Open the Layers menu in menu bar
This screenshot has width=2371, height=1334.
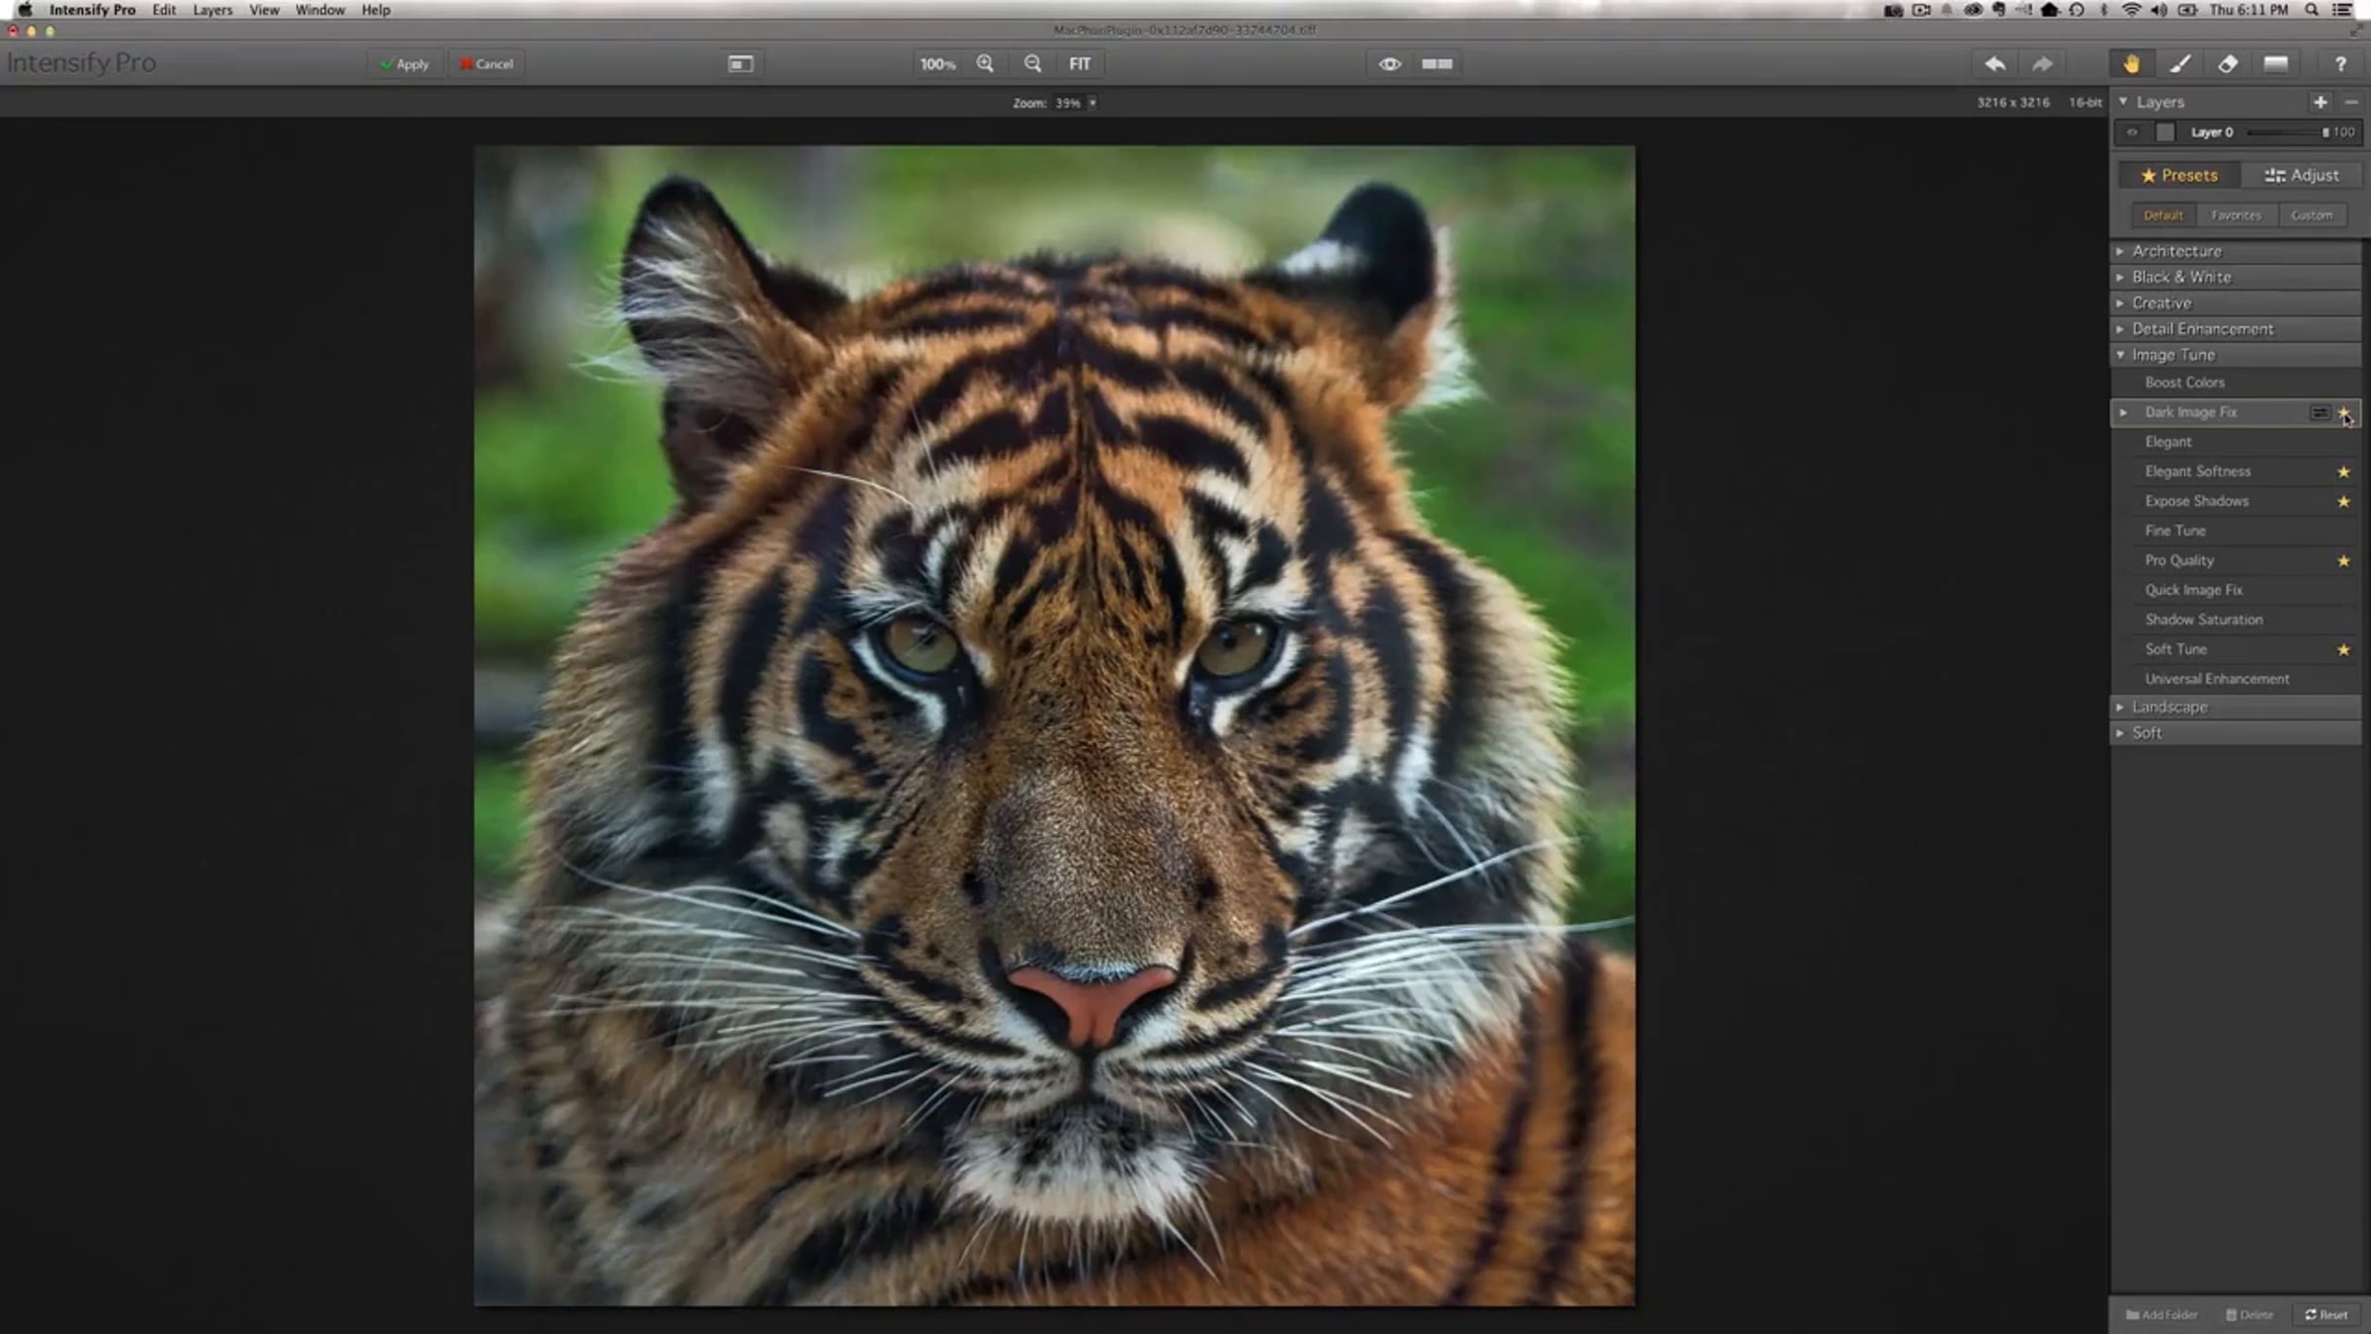212,10
